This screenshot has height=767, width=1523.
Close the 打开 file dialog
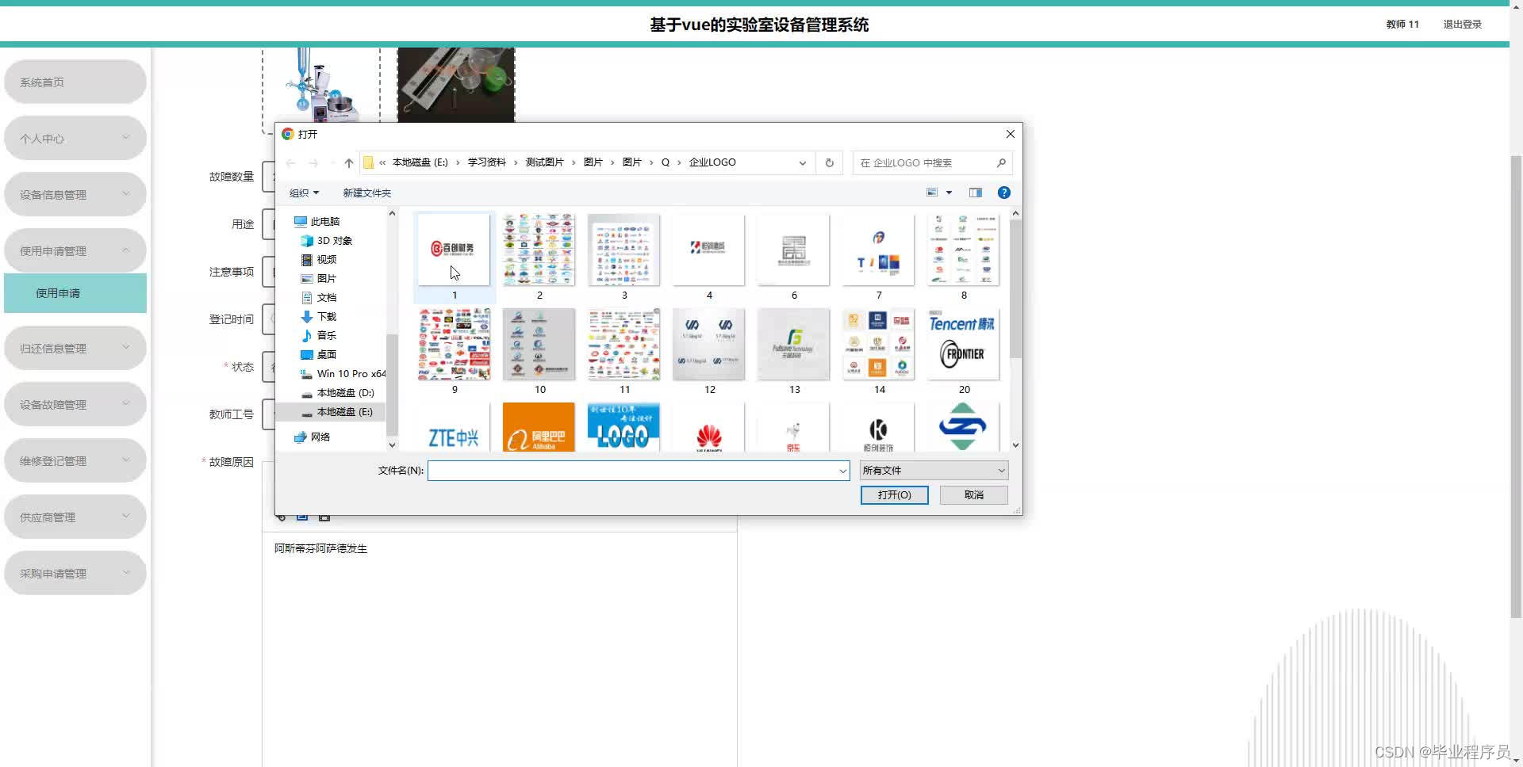pyautogui.click(x=1010, y=134)
